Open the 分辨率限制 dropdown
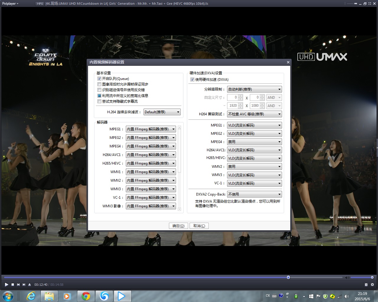378x302 pixels. tap(255, 89)
